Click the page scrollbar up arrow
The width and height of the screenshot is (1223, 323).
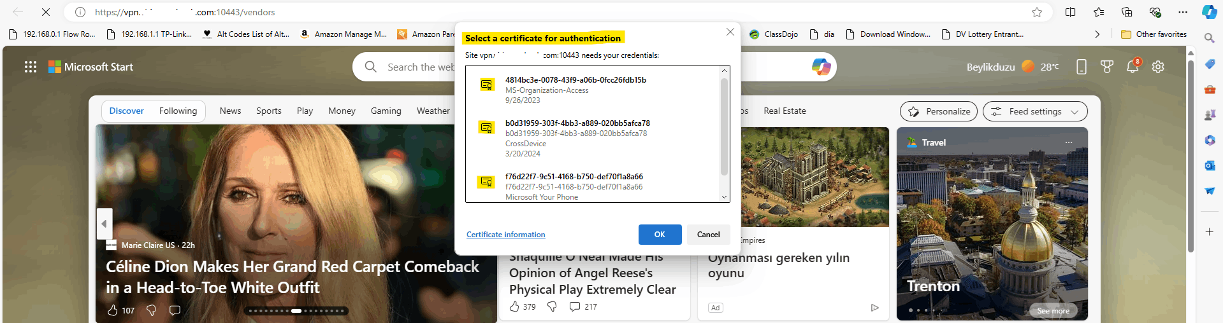tap(1190, 53)
